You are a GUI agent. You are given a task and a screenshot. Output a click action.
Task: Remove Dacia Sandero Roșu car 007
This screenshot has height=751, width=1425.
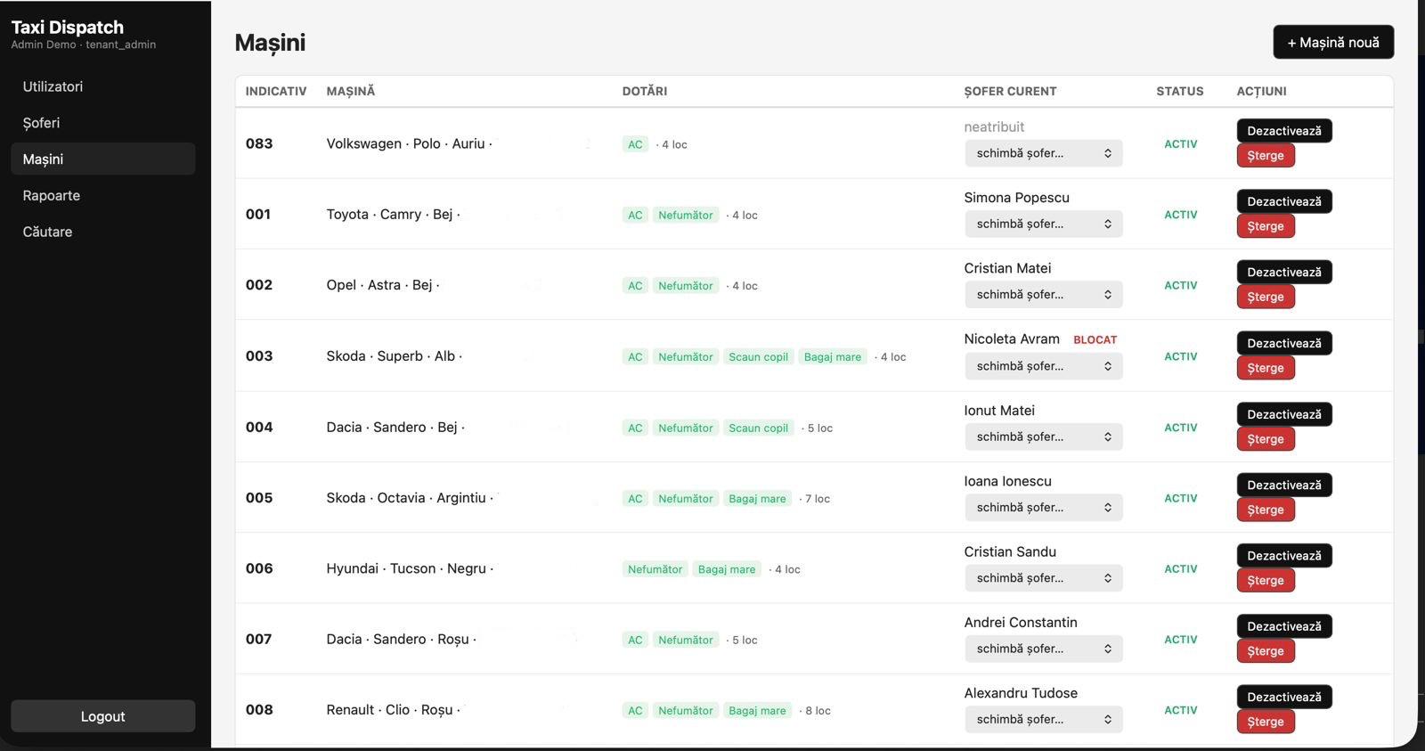click(x=1265, y=651)
